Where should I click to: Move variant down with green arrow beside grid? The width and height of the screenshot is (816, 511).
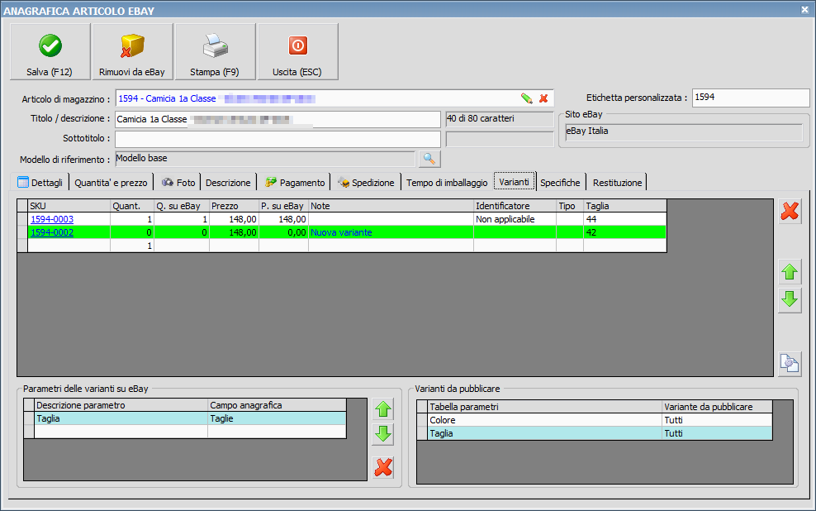coord(790,299)
